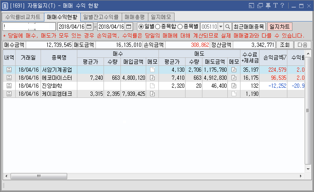This screenshot has height=192, width=314.
Task: Click the duplicate window icon in title bar
Action: (260, 5)
